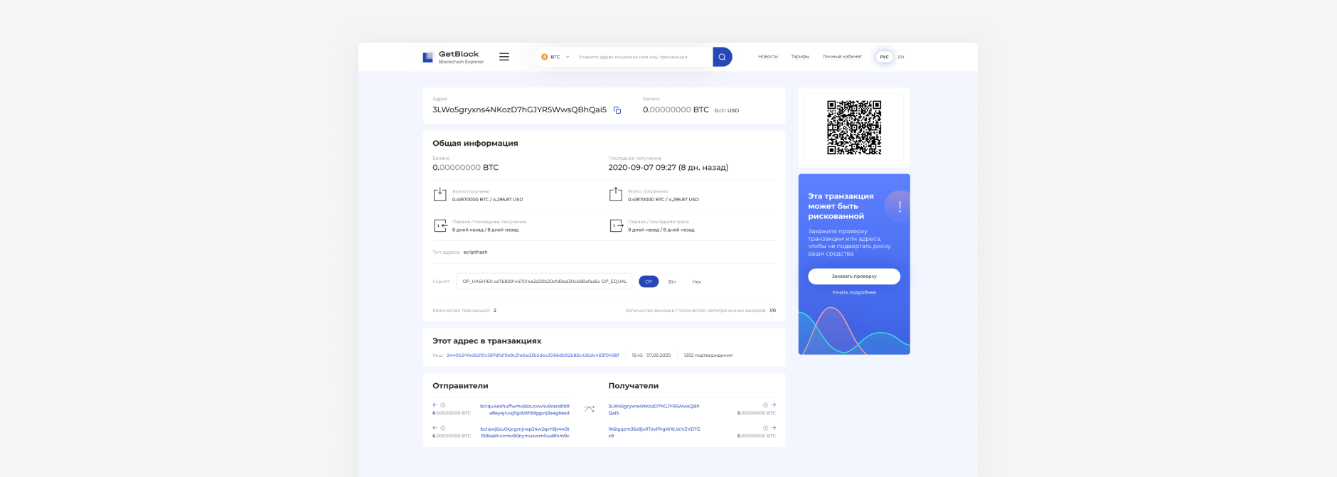Click the time 15:45 07.08.2020

651,355
